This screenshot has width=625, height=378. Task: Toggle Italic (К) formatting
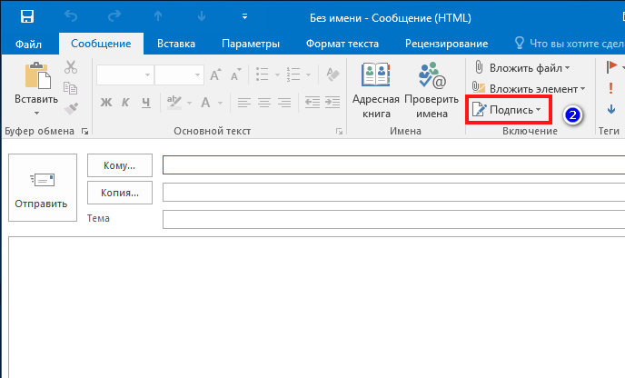(x=125, y=103)
